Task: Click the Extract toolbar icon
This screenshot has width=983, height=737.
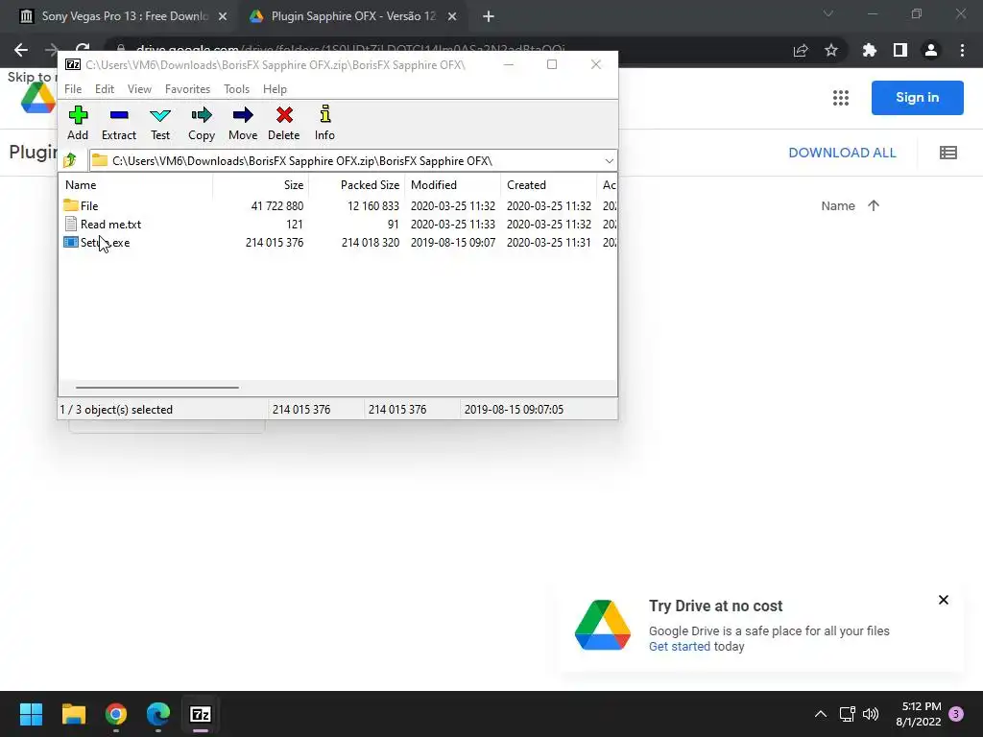Action: tap(118, 124)
